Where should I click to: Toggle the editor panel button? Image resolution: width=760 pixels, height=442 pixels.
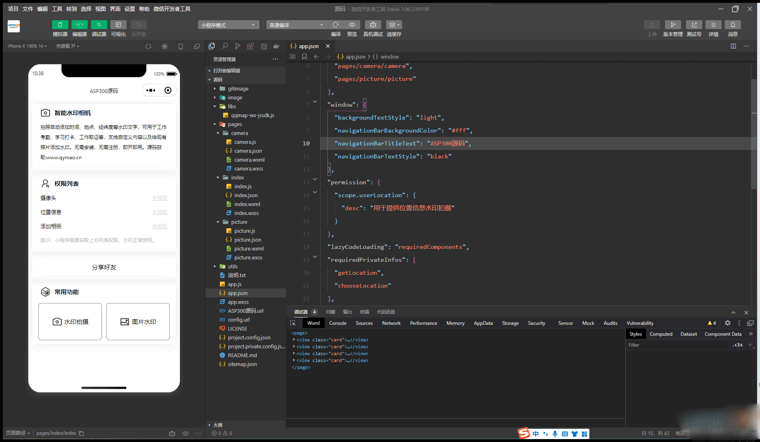(x=80, y=25)
